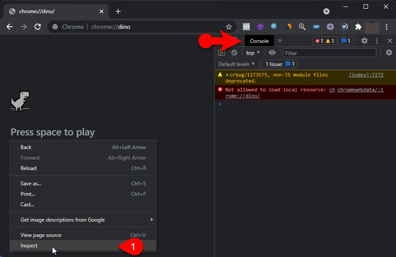This screenshot has width=396, height=257.
Task: Open the blue issues counter badge
Action: (x=346, y=41)
